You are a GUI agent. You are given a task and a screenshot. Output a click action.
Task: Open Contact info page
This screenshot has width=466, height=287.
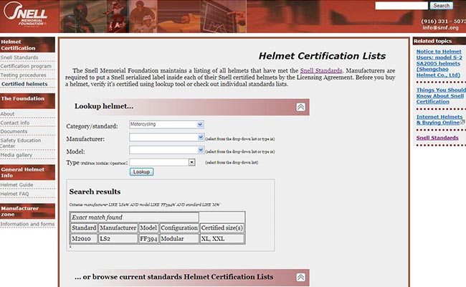[15, 123]
